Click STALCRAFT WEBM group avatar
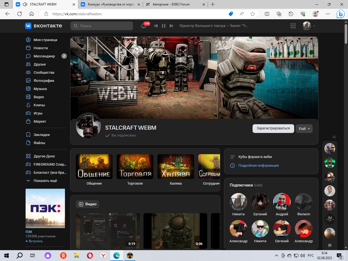Viewport: 348px width, 261px height. point(88,126)
